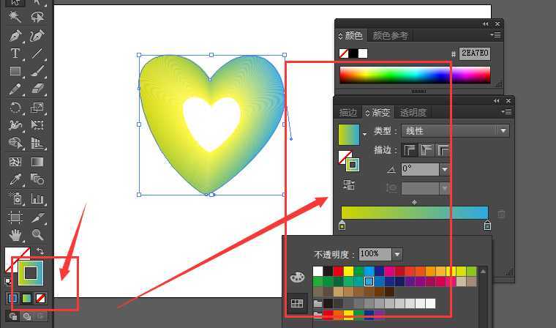Apply gradient within stroke button
The image size is (556, 328).
(410, 150)
